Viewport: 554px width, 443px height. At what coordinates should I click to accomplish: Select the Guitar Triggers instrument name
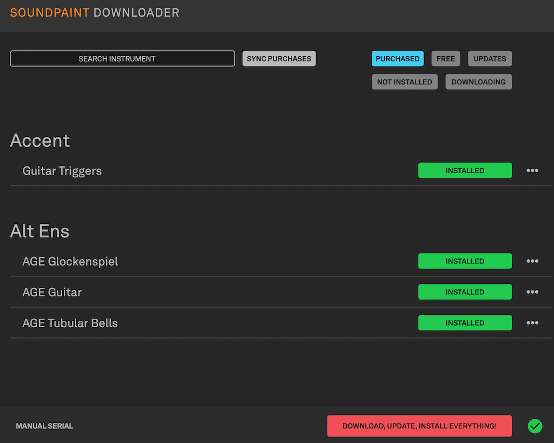[62, 171]
